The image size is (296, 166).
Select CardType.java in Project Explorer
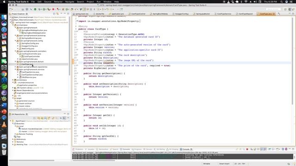[x=27, y=64]
